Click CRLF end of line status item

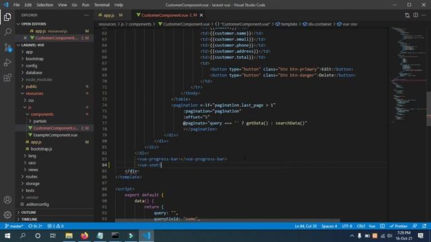click(x=361, y=226)
